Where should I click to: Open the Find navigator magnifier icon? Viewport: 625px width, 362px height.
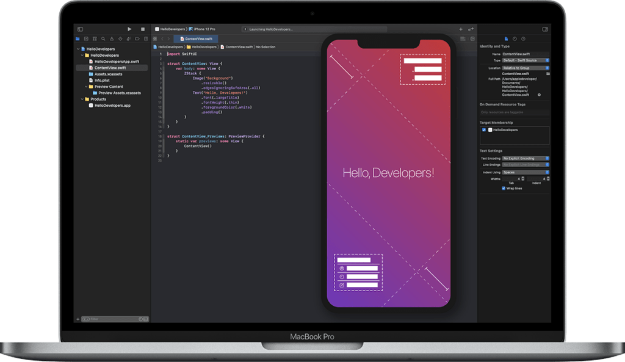click(x=103, y=38)
